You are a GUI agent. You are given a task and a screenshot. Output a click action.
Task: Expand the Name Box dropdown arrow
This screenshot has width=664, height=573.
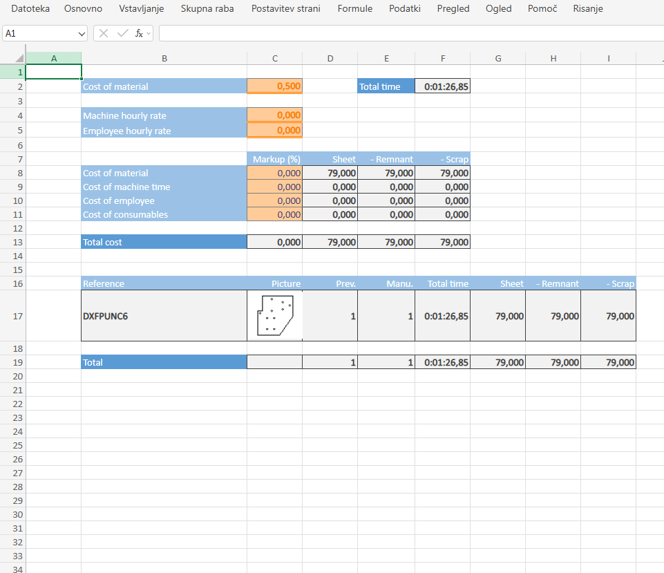point(82,33)
